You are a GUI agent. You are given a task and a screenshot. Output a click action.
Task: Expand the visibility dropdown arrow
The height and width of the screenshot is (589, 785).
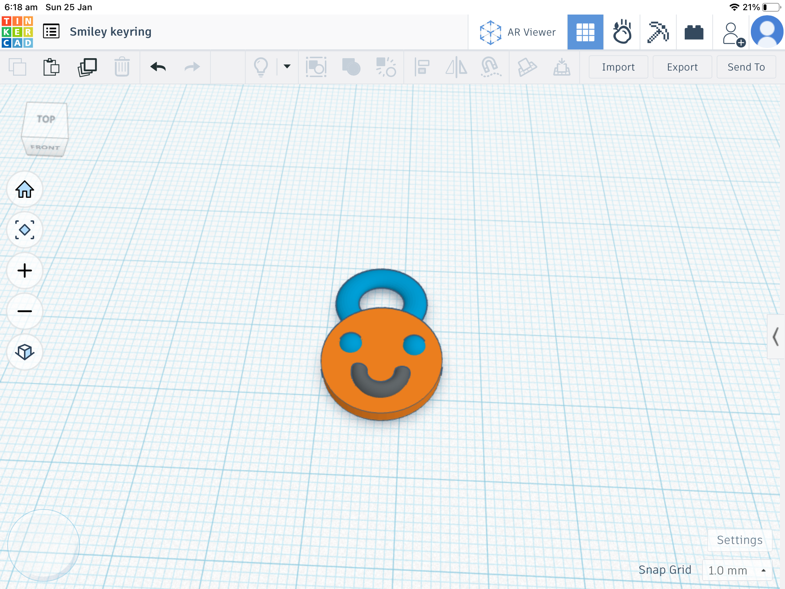[287, 67]
